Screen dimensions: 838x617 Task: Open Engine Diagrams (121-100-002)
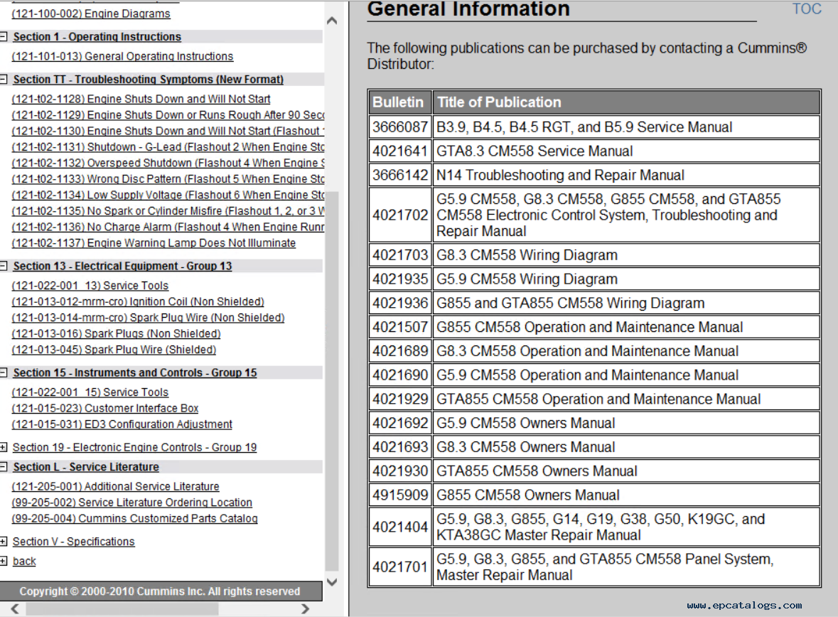(x=91, y=14)
